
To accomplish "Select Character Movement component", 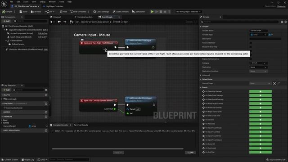I will click(x=26, y=49).
